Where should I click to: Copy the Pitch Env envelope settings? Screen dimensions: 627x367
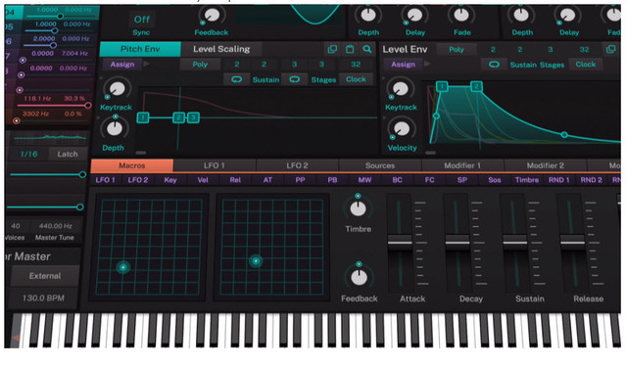pos(332,49)
